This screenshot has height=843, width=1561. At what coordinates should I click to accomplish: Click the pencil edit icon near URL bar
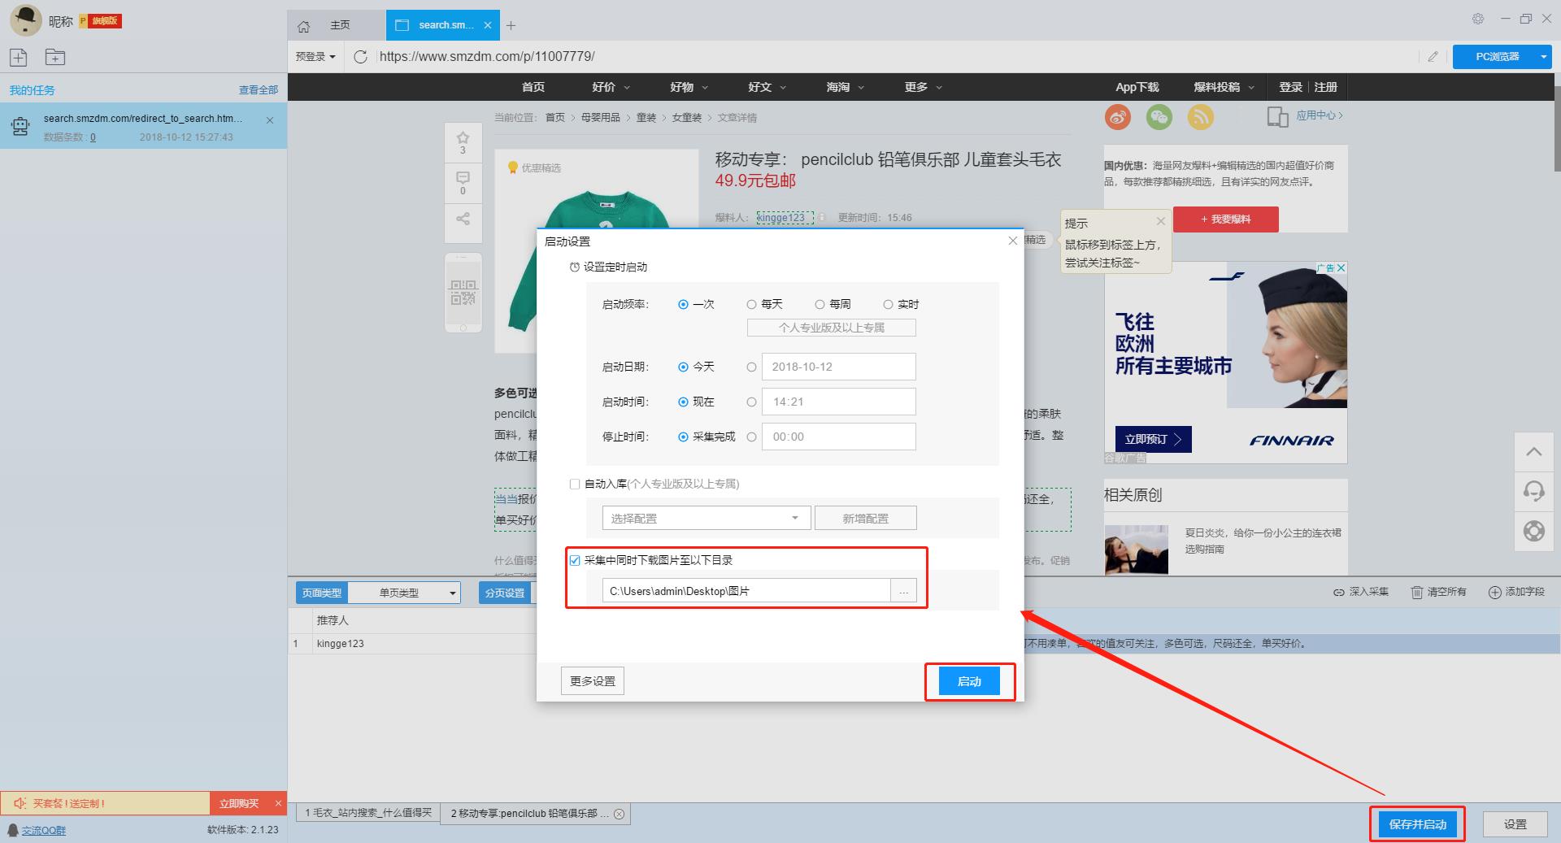pos(1433,56)
